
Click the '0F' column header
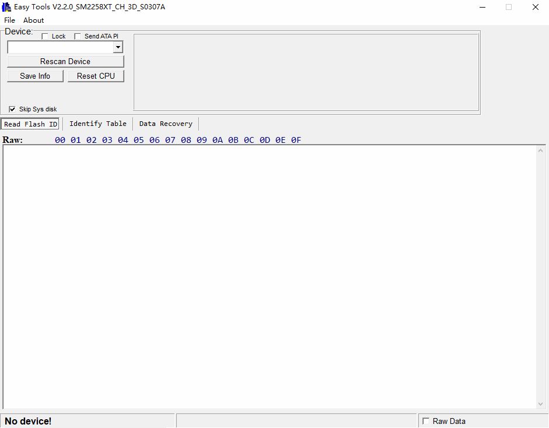296,140
